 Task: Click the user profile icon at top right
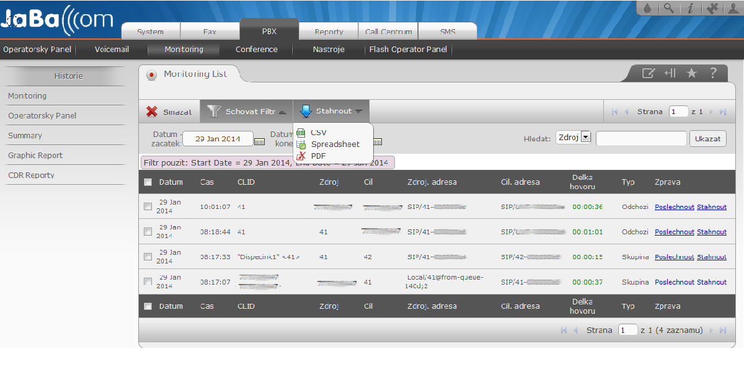tap(733, 8)
